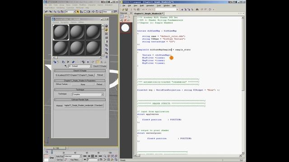Click the DirectX 9 Shader type button
Image resolution: width=289 pixels, height=162 pixels.
(100, 66)
